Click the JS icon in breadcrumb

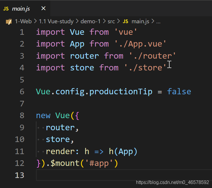tap(125, 22)
